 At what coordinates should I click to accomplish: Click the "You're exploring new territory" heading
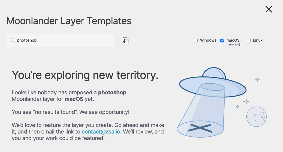(85, 75)
